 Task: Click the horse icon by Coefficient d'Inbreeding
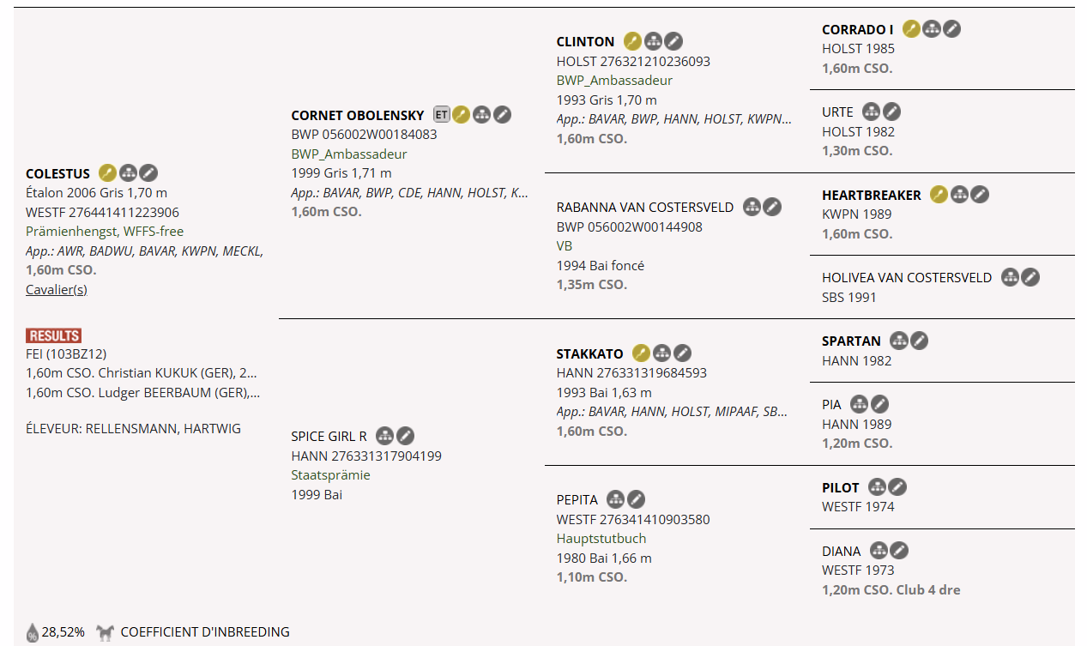105,633
